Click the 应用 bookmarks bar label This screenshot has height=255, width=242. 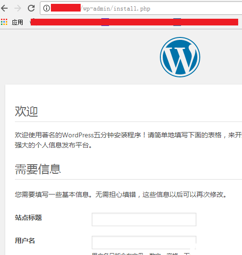pos(17,22)
